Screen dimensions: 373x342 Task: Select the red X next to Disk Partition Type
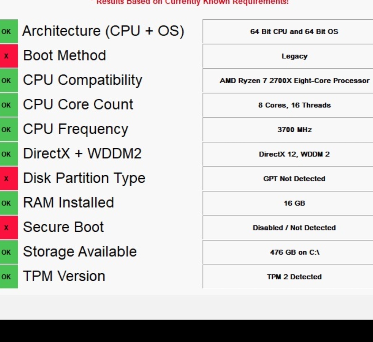[8, 178]
